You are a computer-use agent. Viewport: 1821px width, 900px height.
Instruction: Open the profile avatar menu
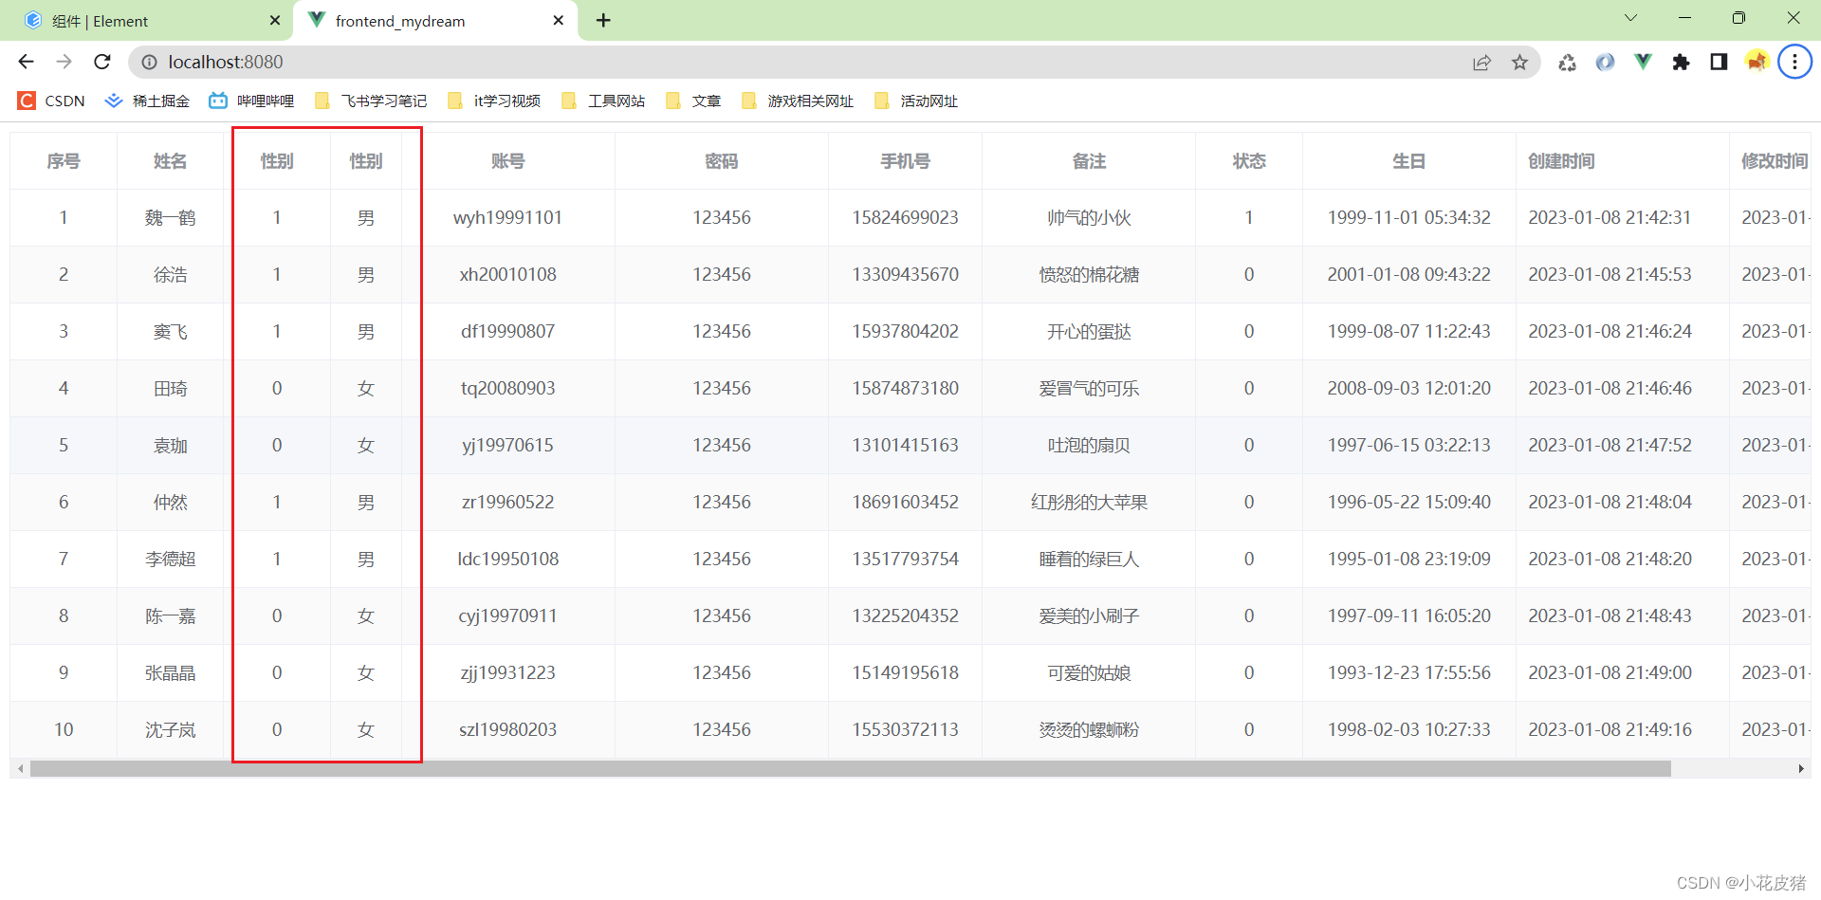point(1757,62)
